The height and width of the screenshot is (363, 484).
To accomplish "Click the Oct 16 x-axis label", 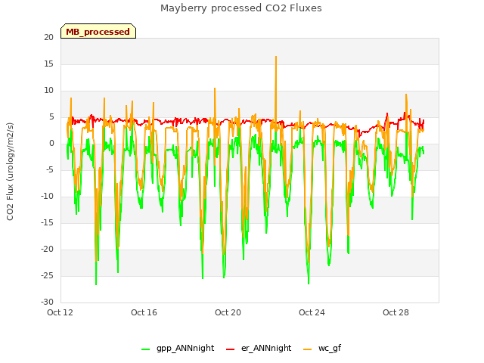I will pos(144,312).
